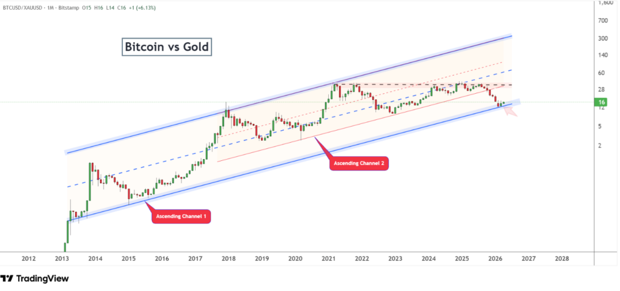Click the 2013 label on the time axis

(61, 258)
